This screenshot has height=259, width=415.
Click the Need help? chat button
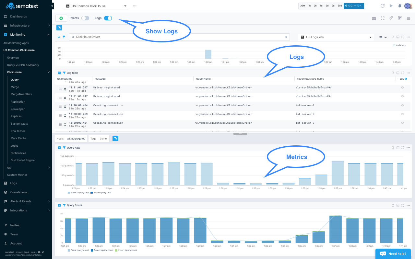pos(393,253)
